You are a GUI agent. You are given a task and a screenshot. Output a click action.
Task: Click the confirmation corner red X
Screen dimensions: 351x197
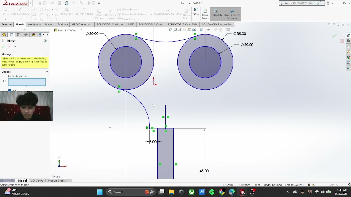click(342, 41)
